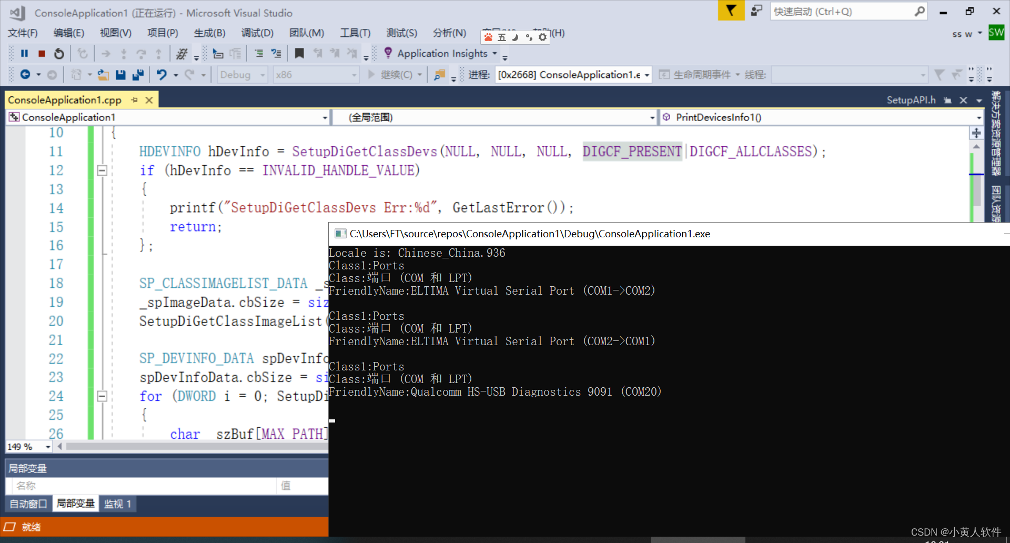Open the 视图(V) menu
This screenshot has width=1010, height=543.
coord(116,33)
